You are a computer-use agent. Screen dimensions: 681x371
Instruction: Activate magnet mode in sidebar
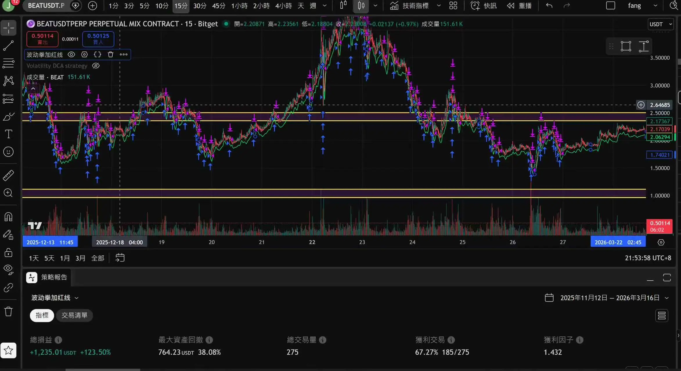[x=8, y=217]
